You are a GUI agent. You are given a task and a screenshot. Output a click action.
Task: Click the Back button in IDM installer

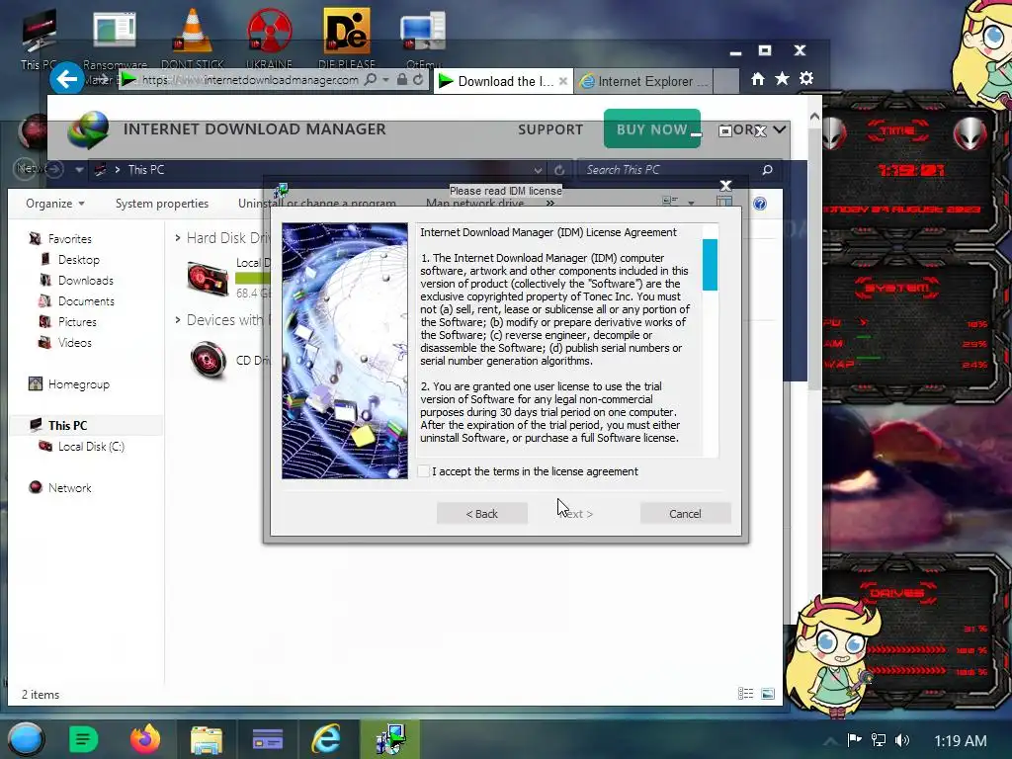(482, 514)
